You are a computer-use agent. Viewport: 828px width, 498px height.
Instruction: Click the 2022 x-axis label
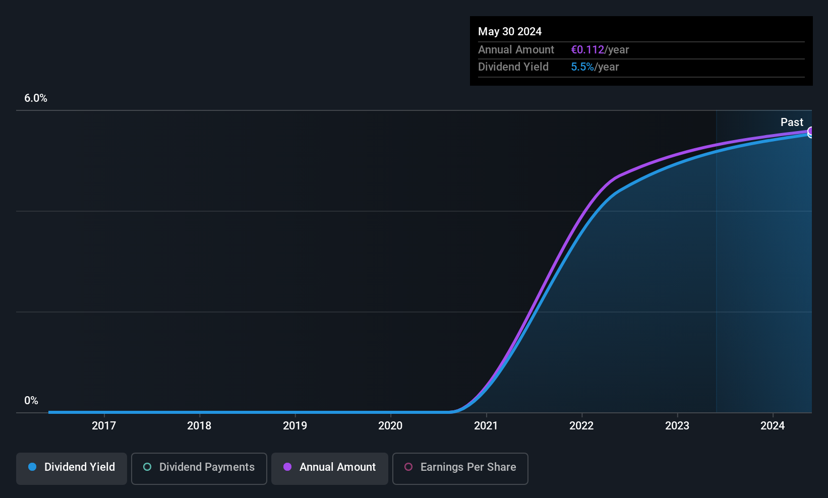(581, 426)
